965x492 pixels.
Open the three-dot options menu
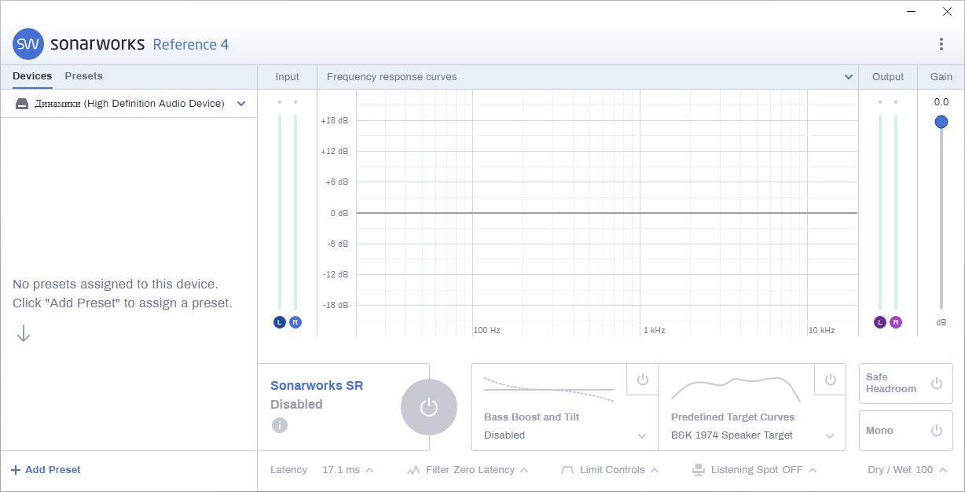pos(941,44)
